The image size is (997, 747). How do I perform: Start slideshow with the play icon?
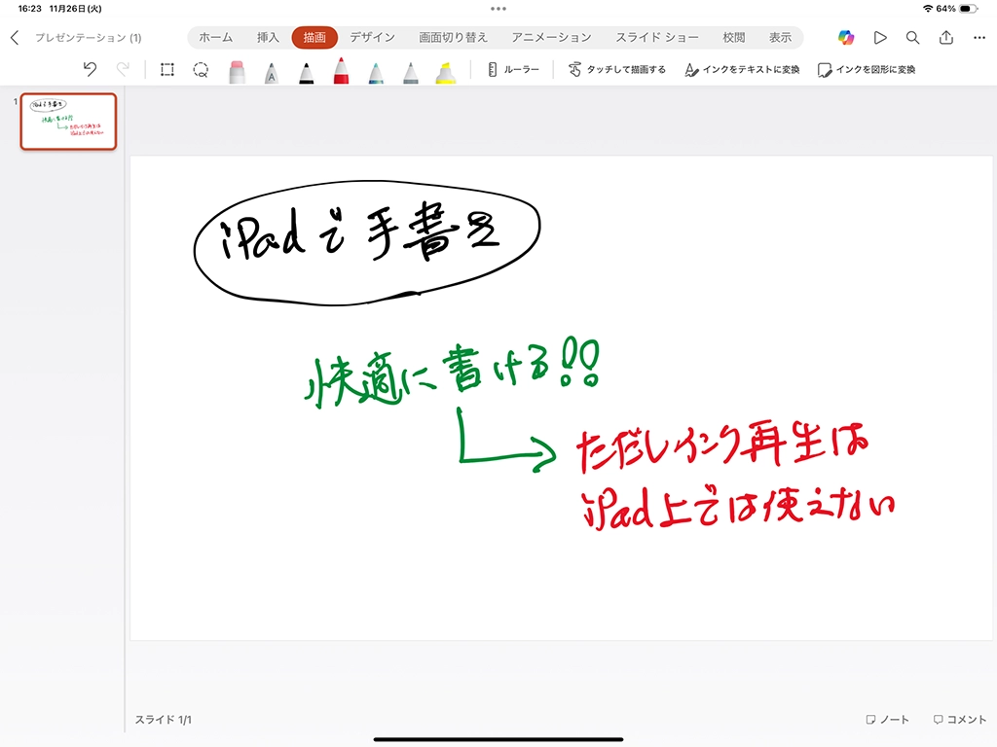(x=880, y=38)
